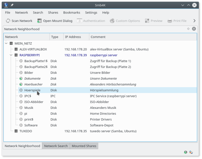
Task: Click the Bilder share icon
Action: [x=21, y=73]
